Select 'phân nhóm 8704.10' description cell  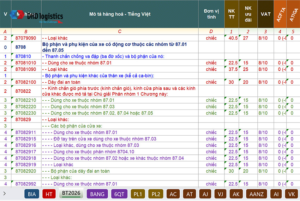120,152
